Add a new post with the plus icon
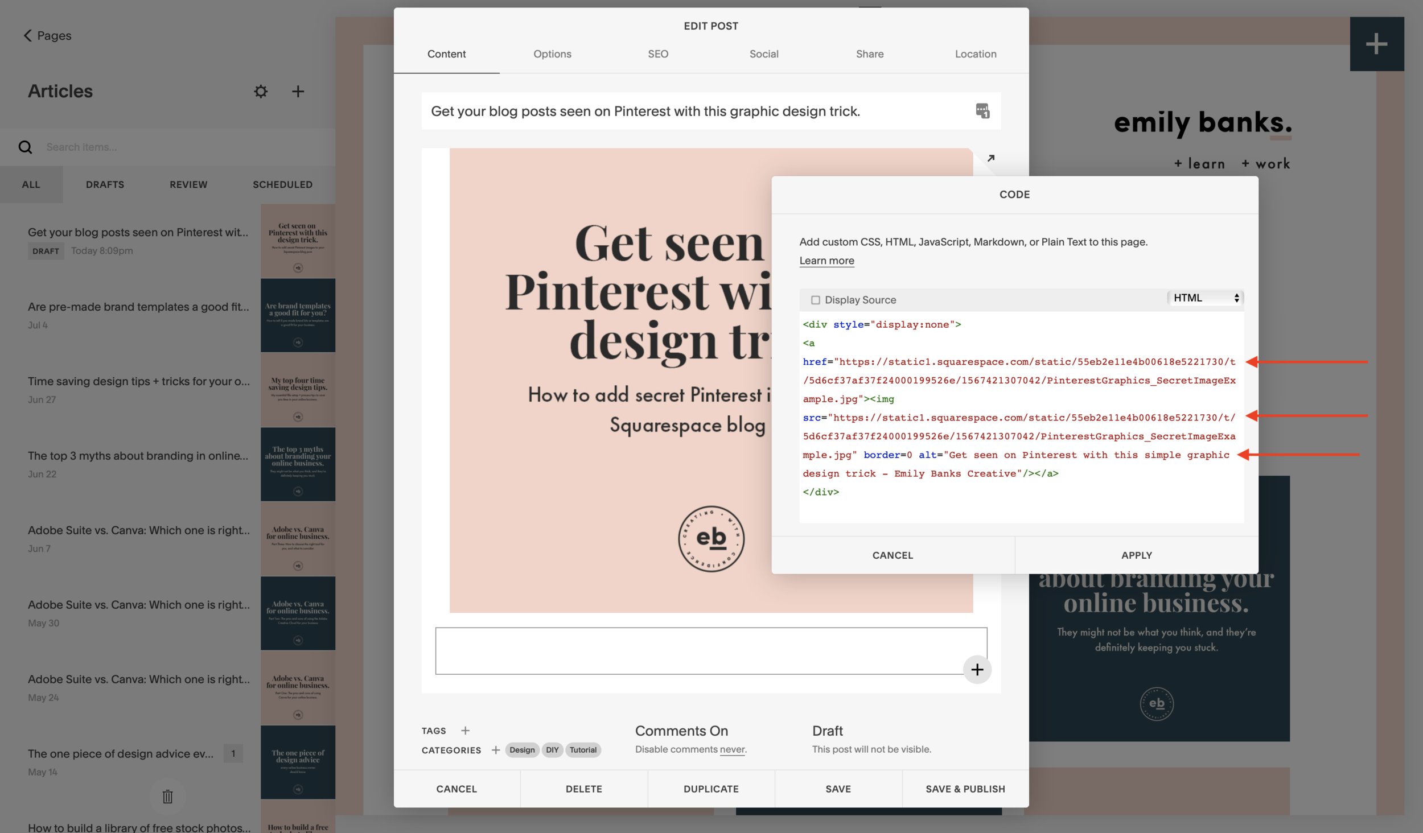The height and width of the screenshot is (833, 1423). [x=298, y=91]
